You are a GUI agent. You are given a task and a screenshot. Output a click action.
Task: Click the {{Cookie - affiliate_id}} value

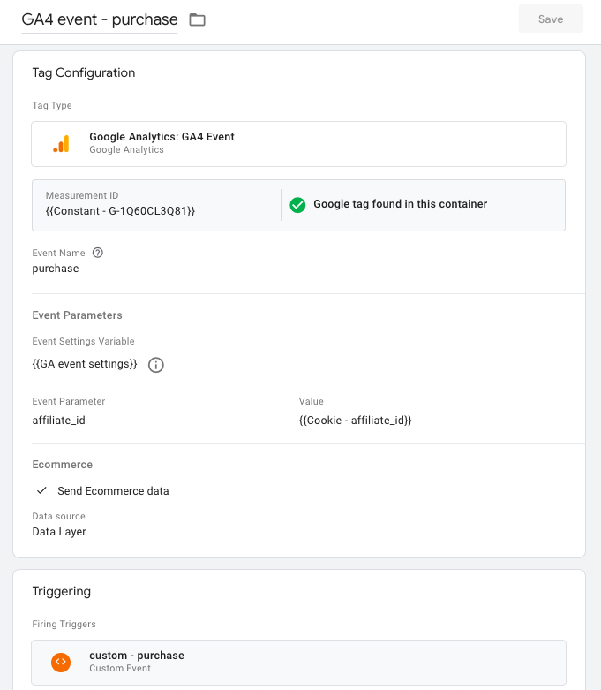356,421
